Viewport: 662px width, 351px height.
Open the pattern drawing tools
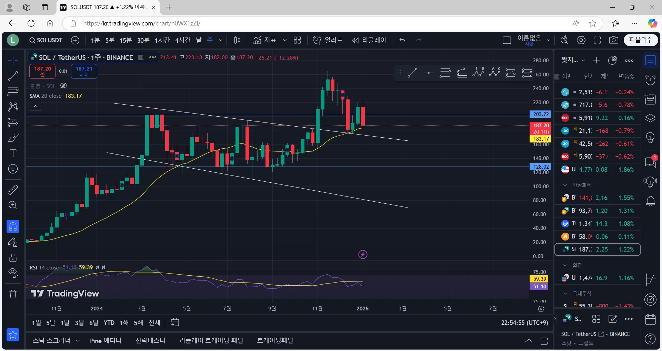tap(13, 107)
